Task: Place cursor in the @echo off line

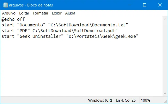Action: click(x=13, y=19)
